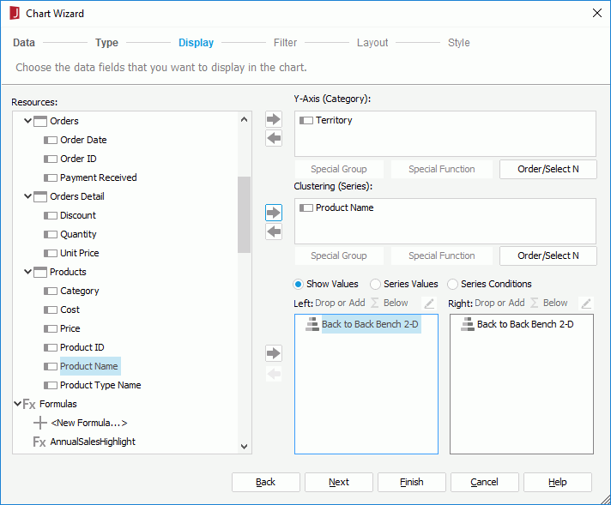Click the Products table icon
Image resolution: width=611 pixels, height=505 pixels.
click(40, 272)
